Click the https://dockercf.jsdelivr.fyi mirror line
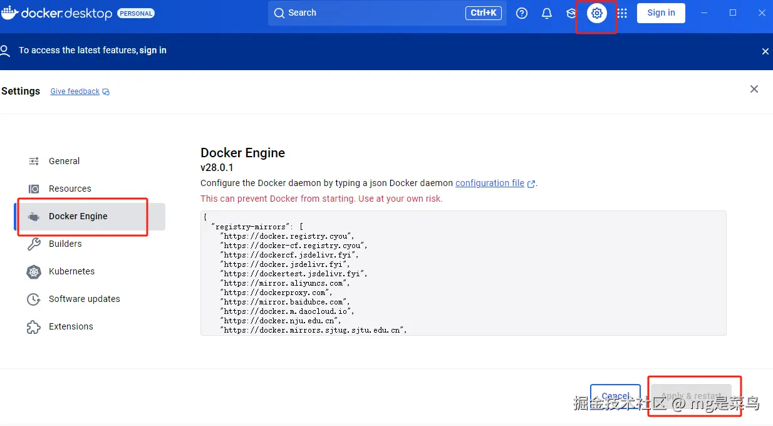 (x=290, y=255)
